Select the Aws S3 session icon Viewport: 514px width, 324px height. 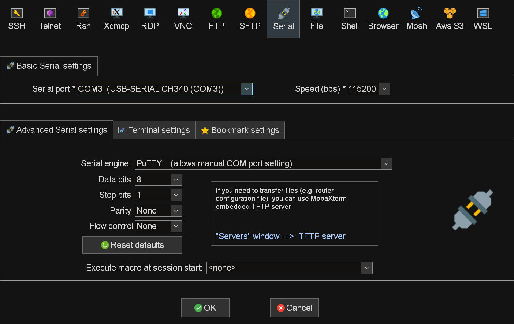[450, 19]
